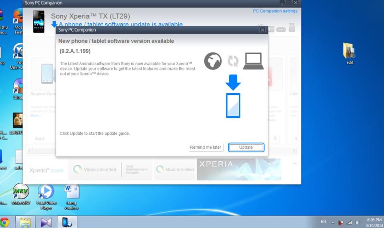Click the Update button
Image resolution: width=384 pixels, height=228 pixels.
pyautogui.click(x=246, y=148)
